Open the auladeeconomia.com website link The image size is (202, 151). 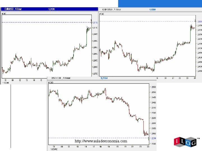coord(101,141)
